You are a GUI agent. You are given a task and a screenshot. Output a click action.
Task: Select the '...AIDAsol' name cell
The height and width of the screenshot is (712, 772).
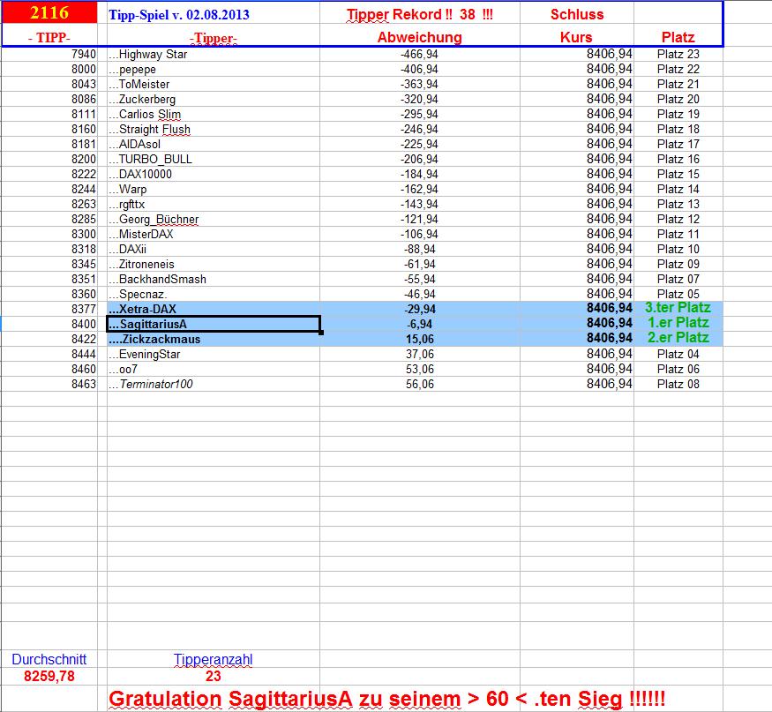pos(214,145)
